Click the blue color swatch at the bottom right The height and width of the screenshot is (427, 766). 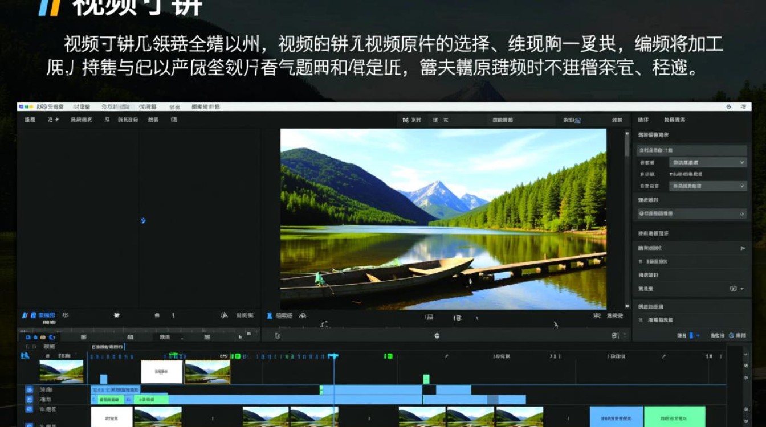point(692,336)
